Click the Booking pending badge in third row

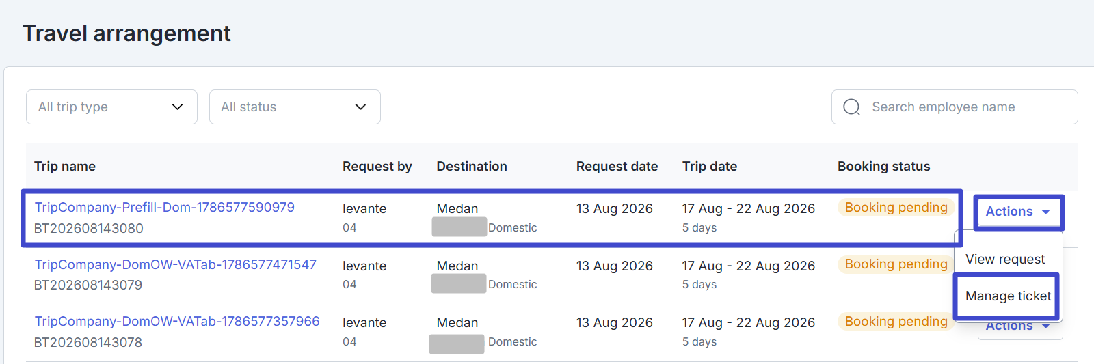click(896, 322)
